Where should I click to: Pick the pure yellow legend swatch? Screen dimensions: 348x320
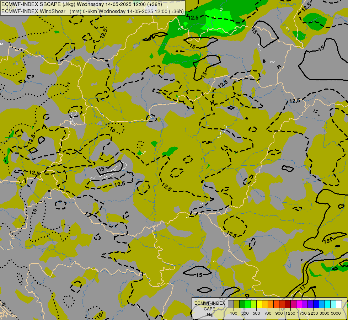259,304
